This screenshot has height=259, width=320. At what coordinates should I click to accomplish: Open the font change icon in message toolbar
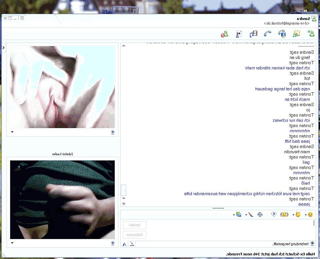click(260, 214)
